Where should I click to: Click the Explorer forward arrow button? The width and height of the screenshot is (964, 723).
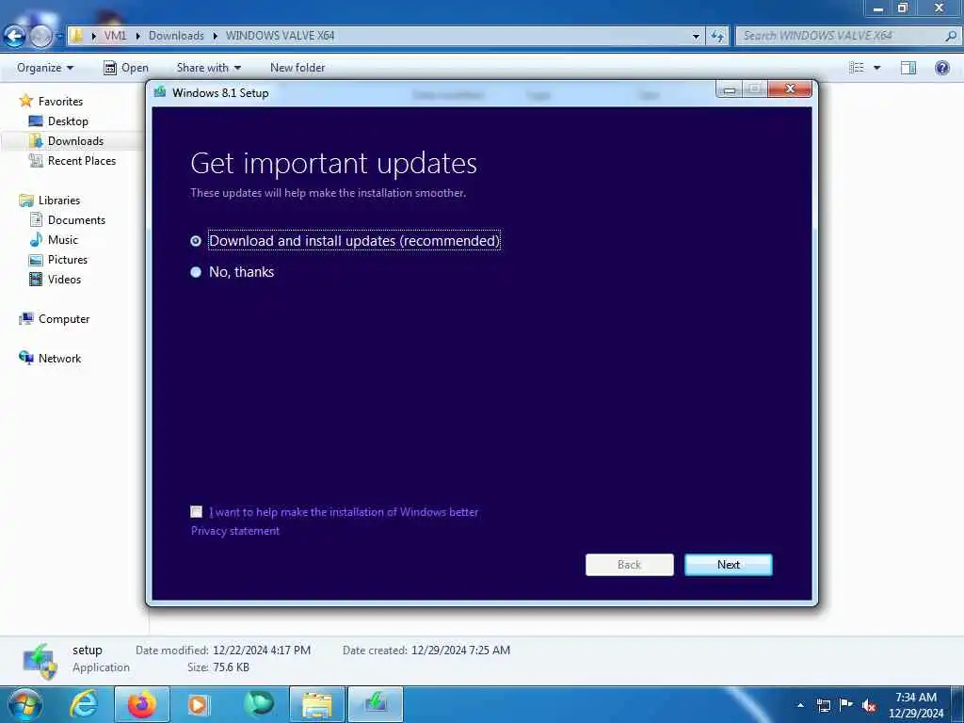coord(40,37)
